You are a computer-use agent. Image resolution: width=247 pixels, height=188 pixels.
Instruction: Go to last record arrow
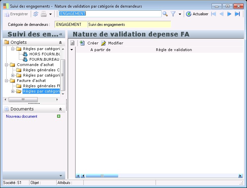[237, 14]
